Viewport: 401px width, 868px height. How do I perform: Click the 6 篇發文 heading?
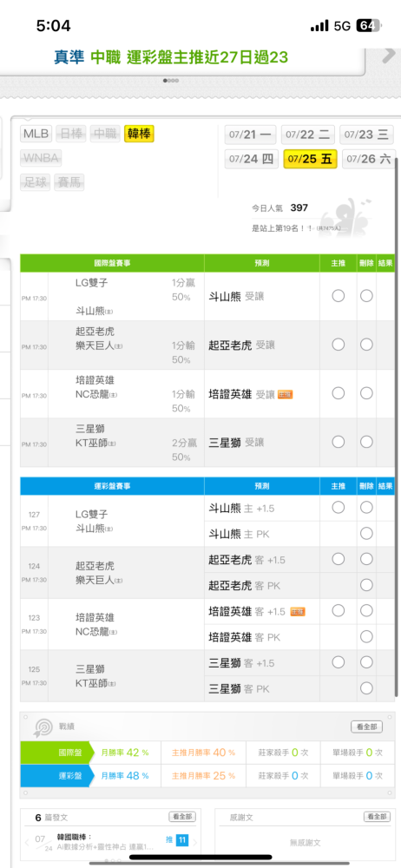pos(51,817)
